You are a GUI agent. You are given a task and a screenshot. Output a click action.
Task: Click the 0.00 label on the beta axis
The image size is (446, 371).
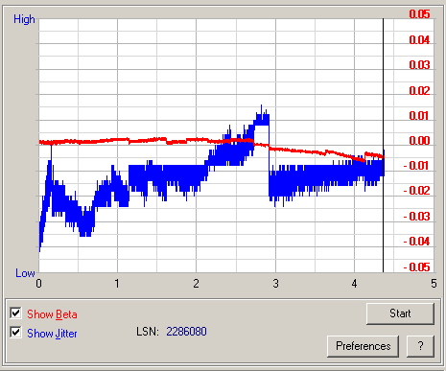pos(419,141)
